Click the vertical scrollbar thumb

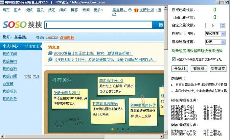166,30
